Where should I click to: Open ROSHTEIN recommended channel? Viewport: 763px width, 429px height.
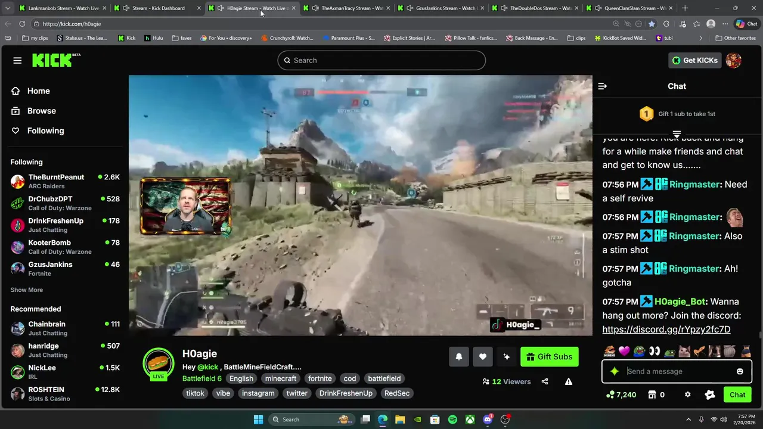[64, 394]
